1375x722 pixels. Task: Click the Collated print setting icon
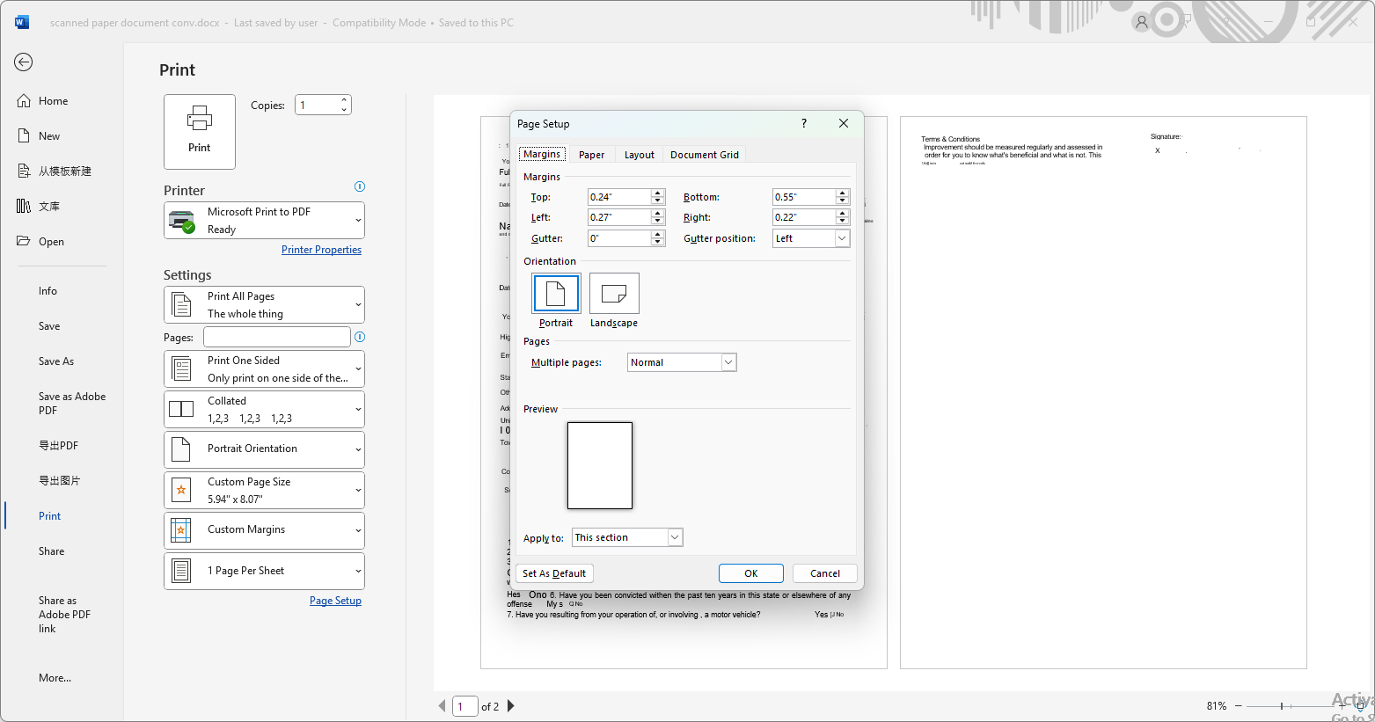182,408
